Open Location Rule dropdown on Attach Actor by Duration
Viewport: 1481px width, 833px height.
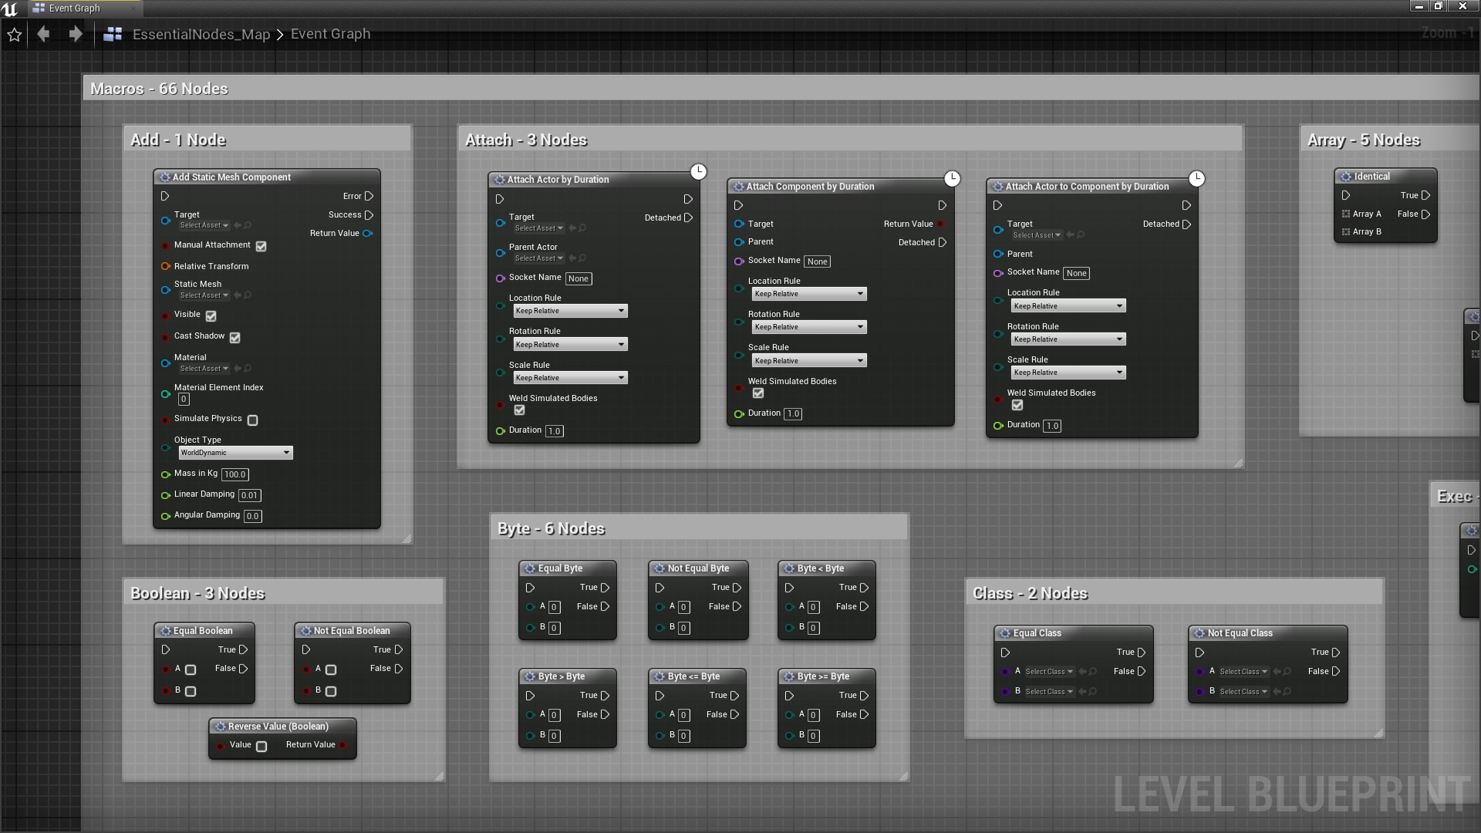pos(570,311)
